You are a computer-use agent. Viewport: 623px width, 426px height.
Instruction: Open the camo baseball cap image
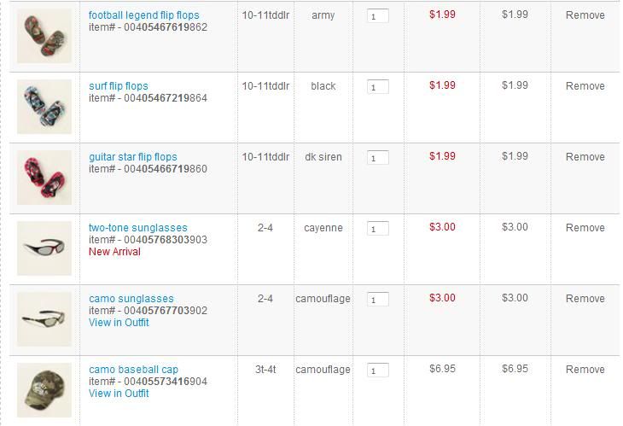pos(44,390)
